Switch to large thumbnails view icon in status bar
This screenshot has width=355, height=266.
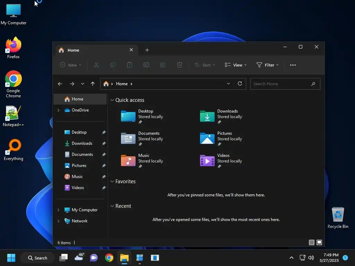tap(319, 242)
